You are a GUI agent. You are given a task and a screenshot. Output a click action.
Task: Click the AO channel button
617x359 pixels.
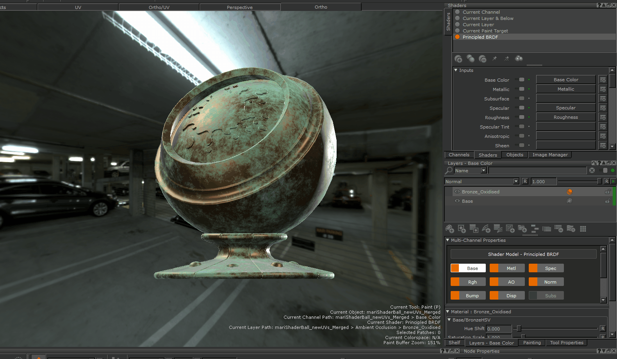pyautogui.click(x=507, y=282)
